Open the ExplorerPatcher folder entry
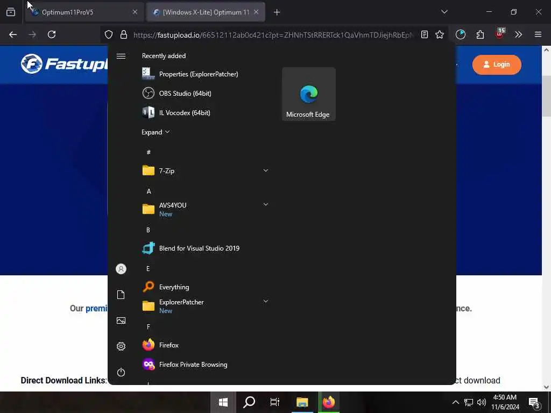 click(204, 306)
